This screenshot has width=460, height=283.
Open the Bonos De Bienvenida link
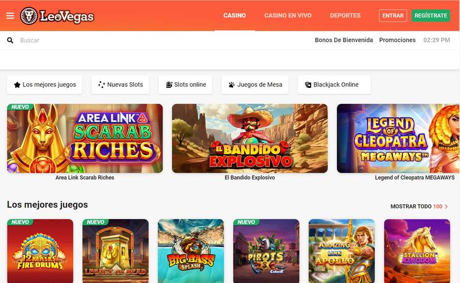click(344, 40)
